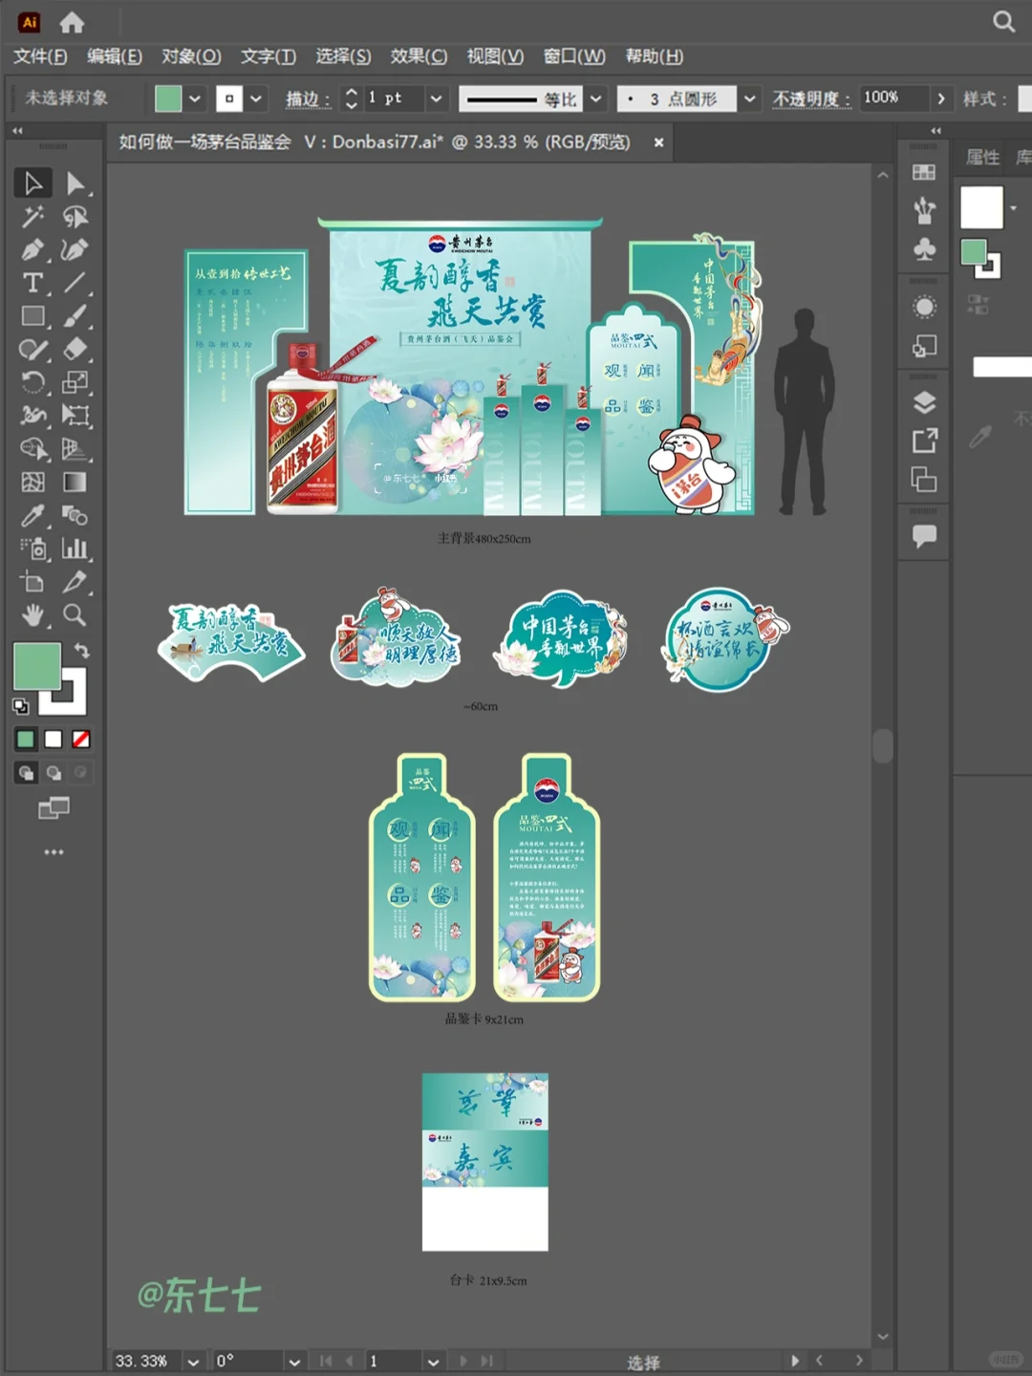Open the control bar stroke color dropdown

(256, 98)
